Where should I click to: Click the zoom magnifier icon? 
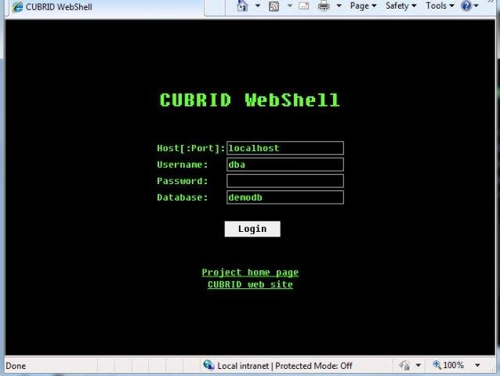[437, 364]
